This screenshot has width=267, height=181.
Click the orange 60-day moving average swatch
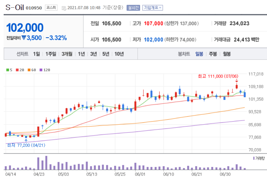[29, 70]
